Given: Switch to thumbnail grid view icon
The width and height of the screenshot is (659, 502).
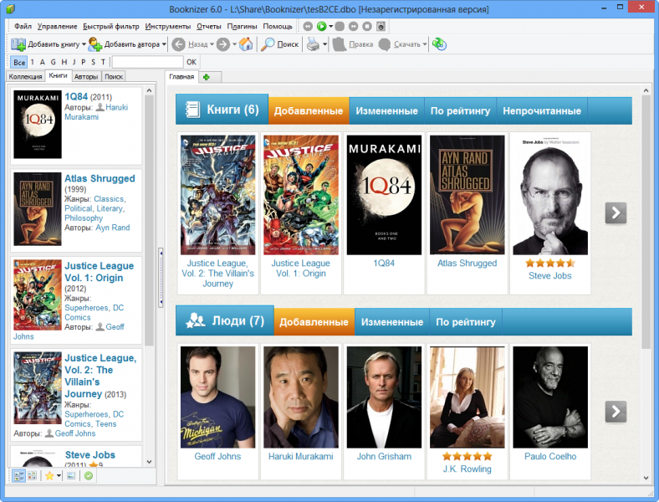Looking at the screenshot, I should click(x=32, y=476).
